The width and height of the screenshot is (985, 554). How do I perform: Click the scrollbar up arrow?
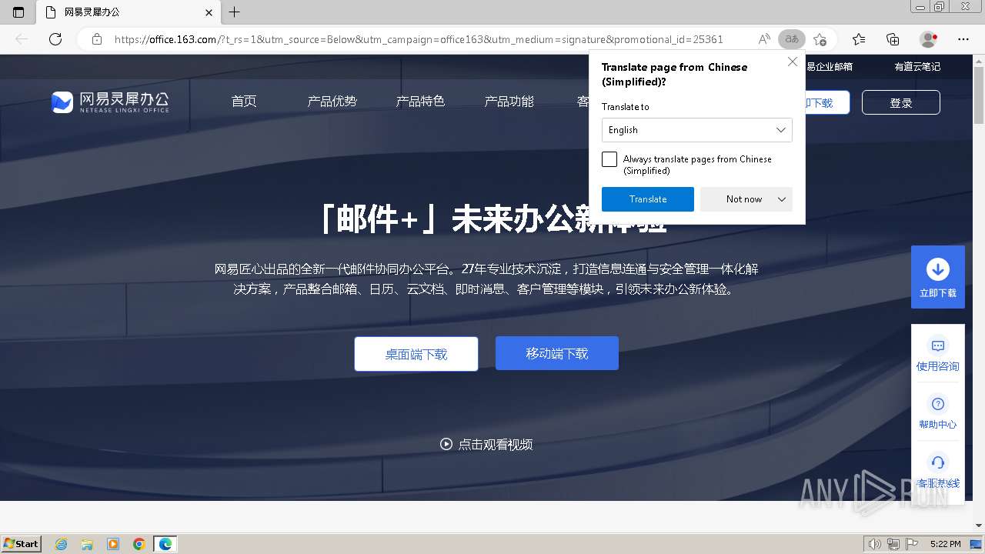979,61
